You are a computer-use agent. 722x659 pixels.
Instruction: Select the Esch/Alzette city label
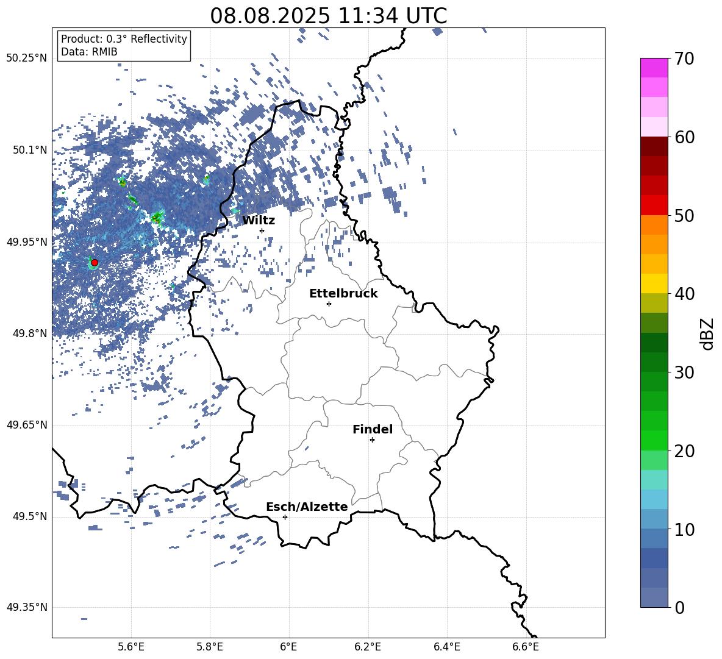pos(307,507)
